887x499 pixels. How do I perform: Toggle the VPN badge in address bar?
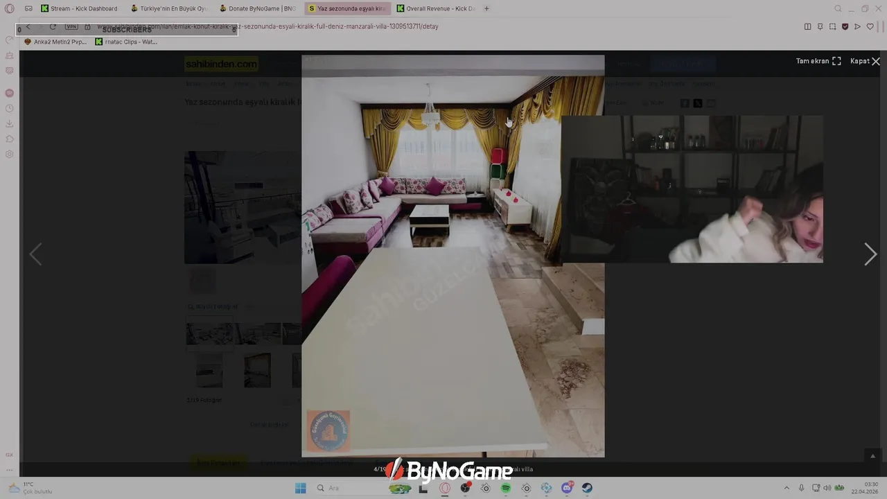pos(71,26)
